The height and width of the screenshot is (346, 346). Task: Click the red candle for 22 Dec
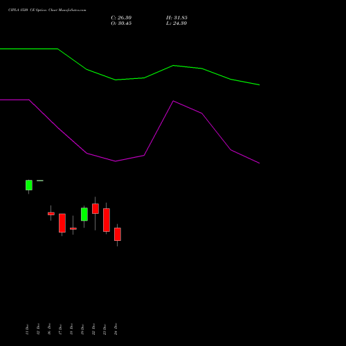click(x=95, y=209)
